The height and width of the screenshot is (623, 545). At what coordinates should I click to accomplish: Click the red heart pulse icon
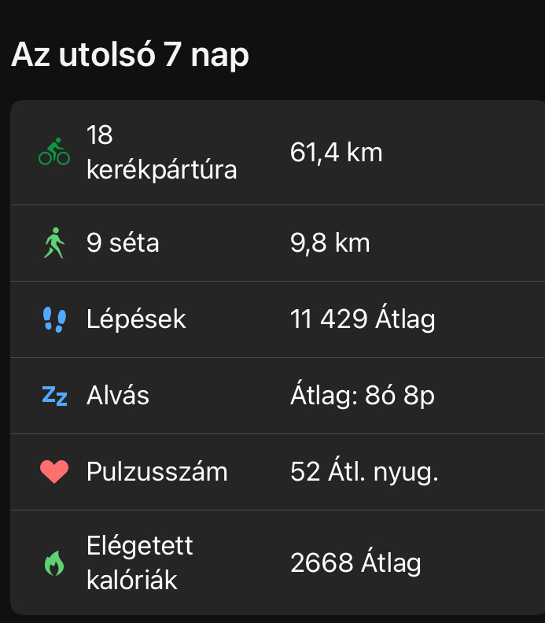pyautogui.click(x=54, y=472)
